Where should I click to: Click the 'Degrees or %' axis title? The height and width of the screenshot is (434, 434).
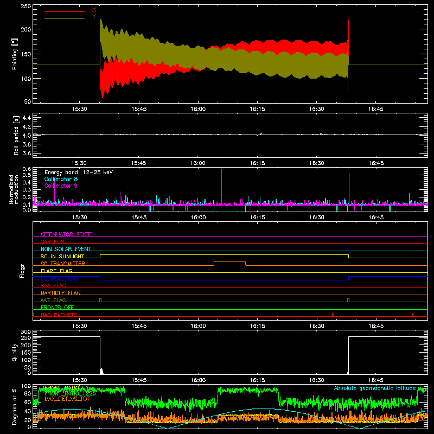tap(15, 406)
